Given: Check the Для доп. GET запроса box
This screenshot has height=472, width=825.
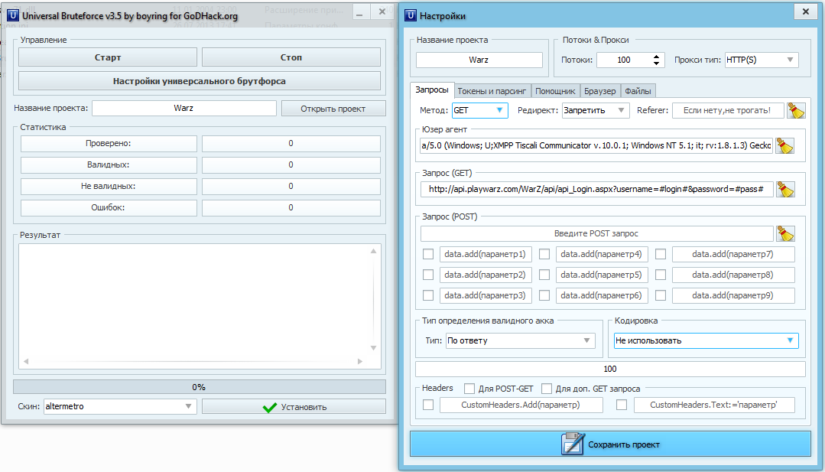Looking at the screenshot, I should [x=547, y=389].
